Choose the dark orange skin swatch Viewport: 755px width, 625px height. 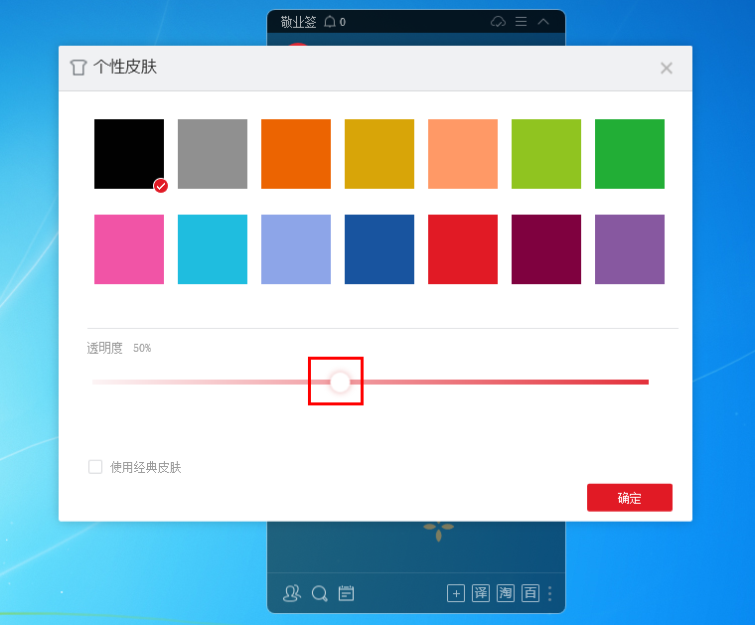pos(296,154)
